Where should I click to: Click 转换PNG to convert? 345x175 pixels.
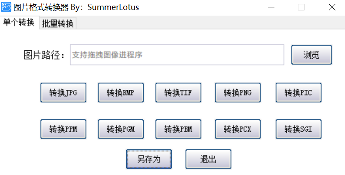point(237,92)
